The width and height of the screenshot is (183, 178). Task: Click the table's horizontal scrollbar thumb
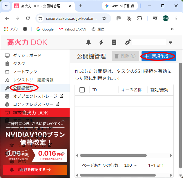tap(113, 155)
